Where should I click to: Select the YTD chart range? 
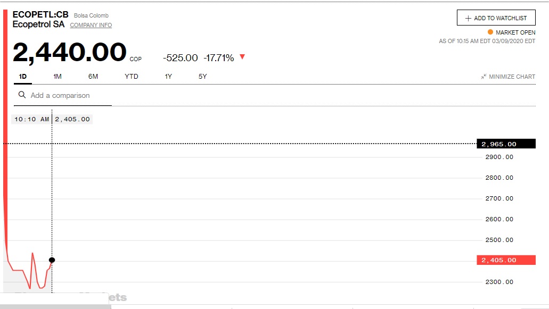(x=132, y=77)
